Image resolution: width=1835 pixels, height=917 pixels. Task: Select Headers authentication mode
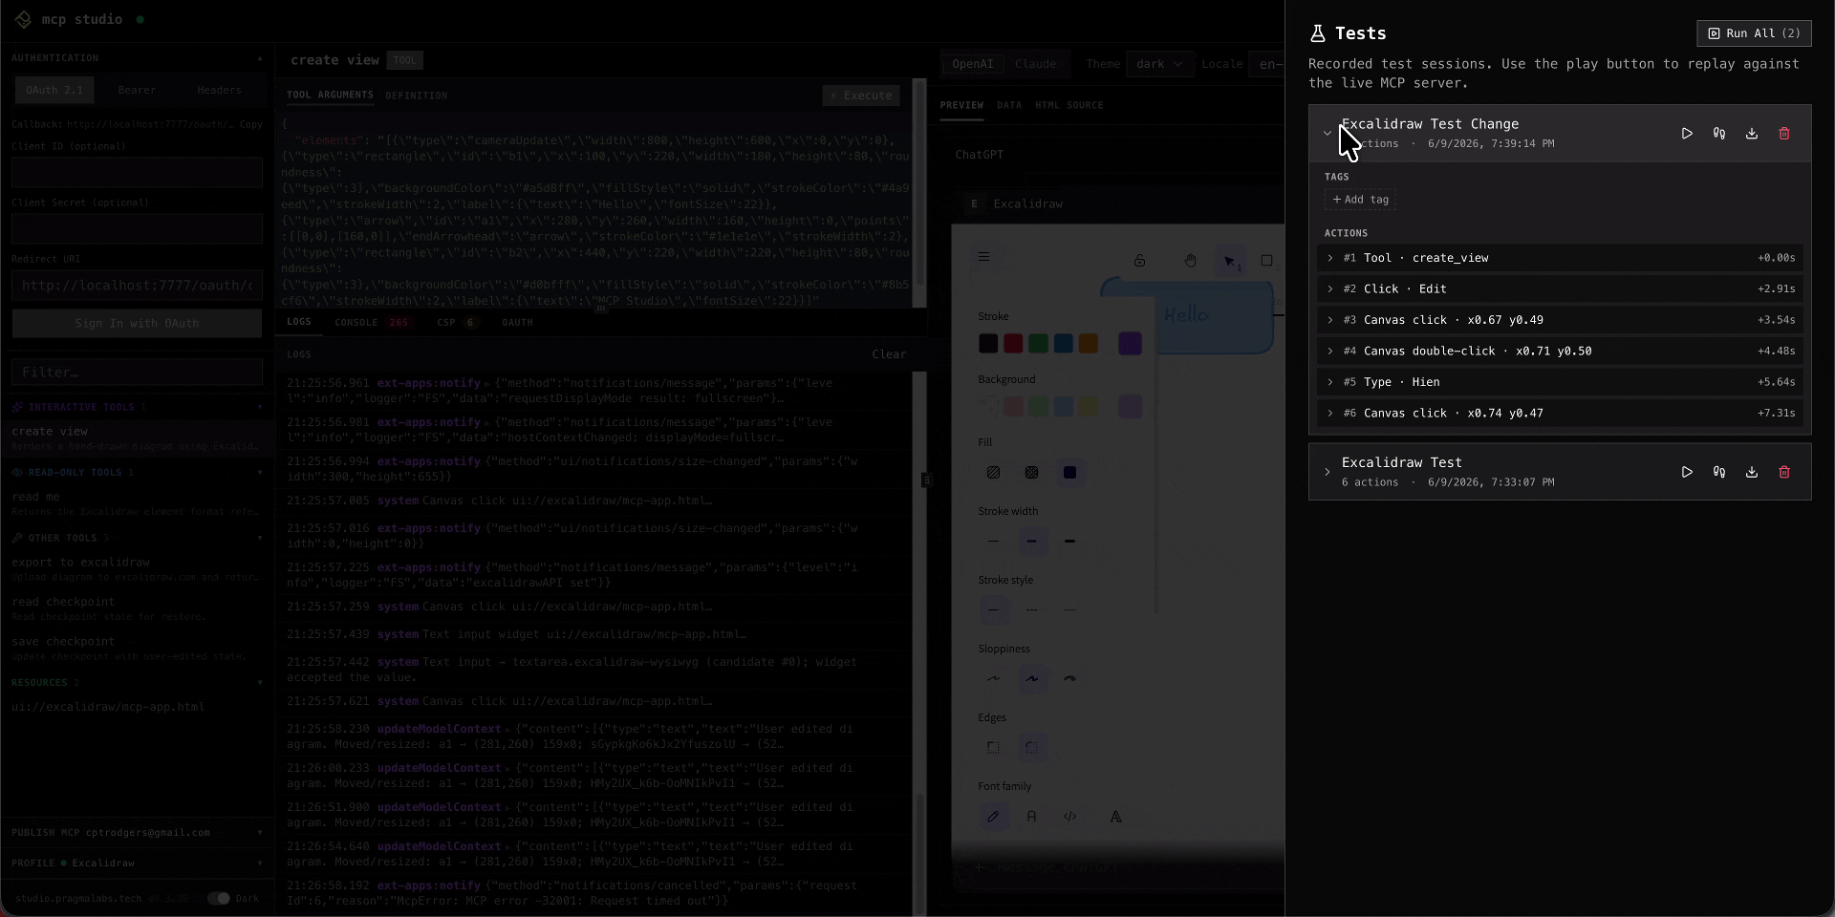click(219, 90)
